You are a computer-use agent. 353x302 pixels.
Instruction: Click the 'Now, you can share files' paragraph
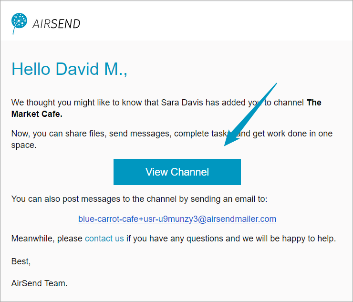(172, 139)
